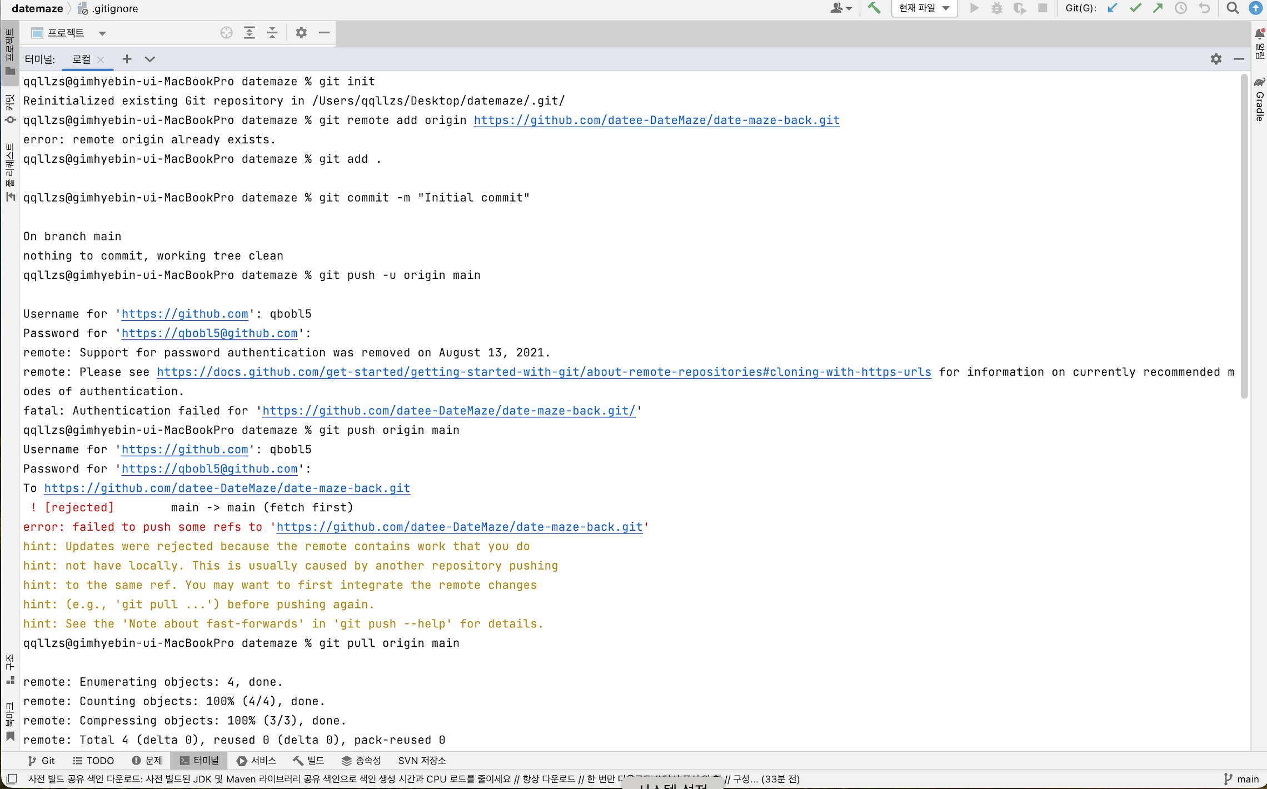Click the search everywhere magnifier icon

click(x=1233, y=8)
